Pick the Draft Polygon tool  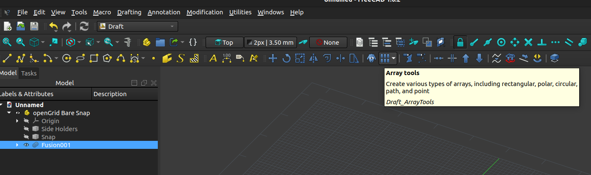click(x=107, y=58)
